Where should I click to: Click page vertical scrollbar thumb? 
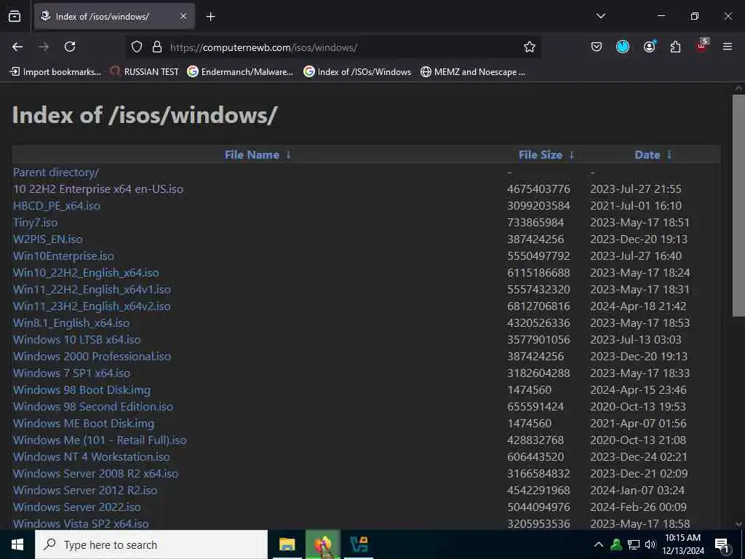pyautogui.click(x=738, y=205)
